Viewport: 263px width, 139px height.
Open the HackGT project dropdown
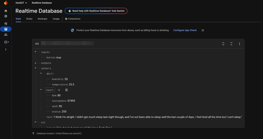pos(21,3)
